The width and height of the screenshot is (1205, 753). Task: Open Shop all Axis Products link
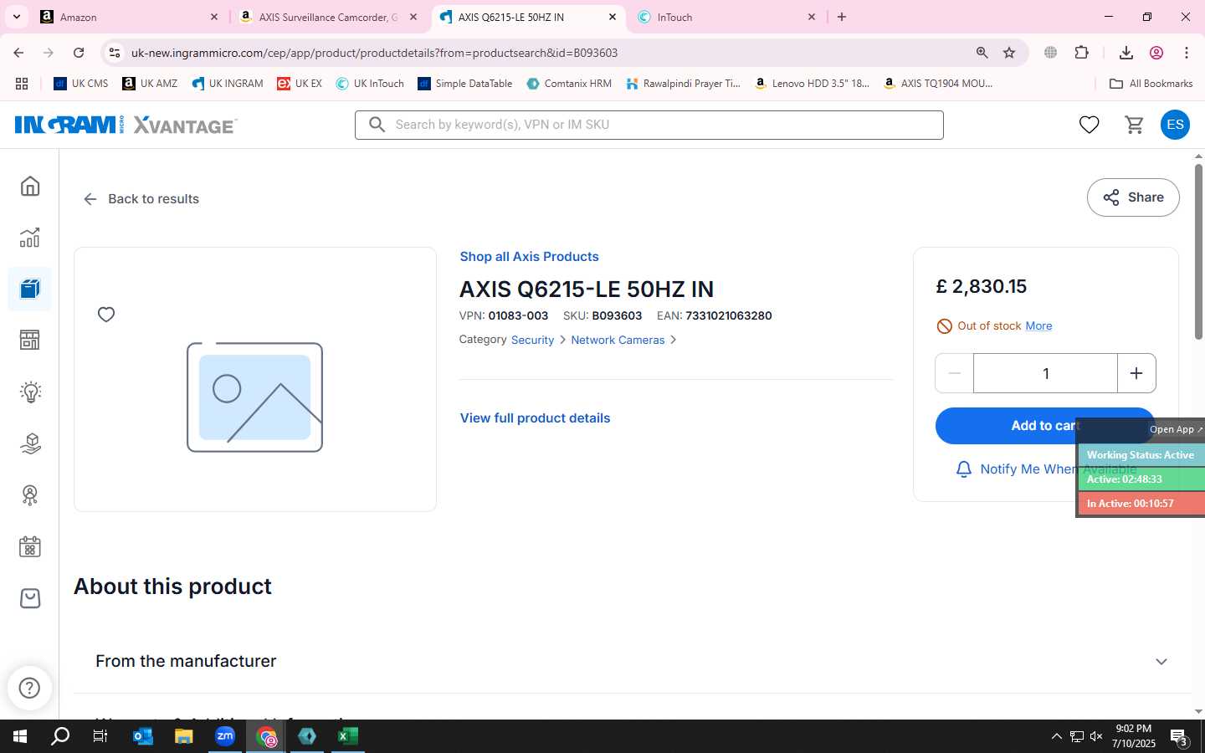pyautogui.click(x=529, y=257)
